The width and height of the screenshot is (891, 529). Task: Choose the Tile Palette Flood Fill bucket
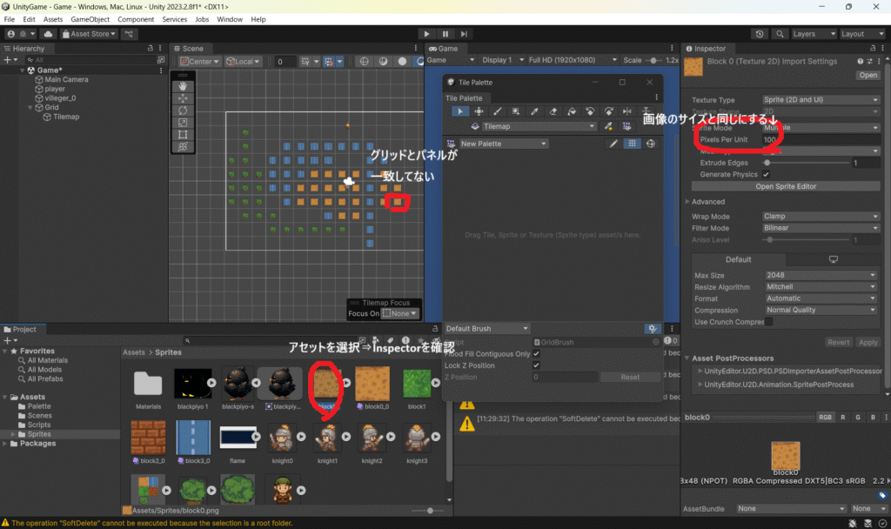click(572, 111)
